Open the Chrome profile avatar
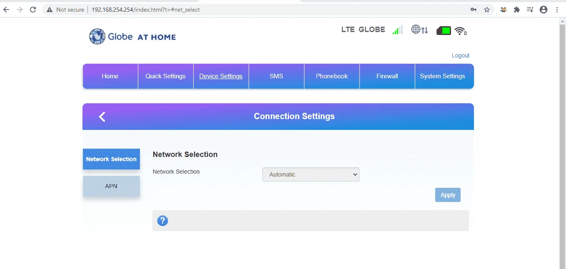This screenshot has height=269, width=566. [543, 10]
